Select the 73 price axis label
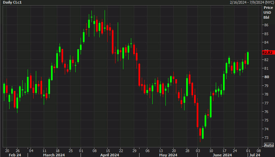This screenshot has height=157, width=275. coord(266,138)
